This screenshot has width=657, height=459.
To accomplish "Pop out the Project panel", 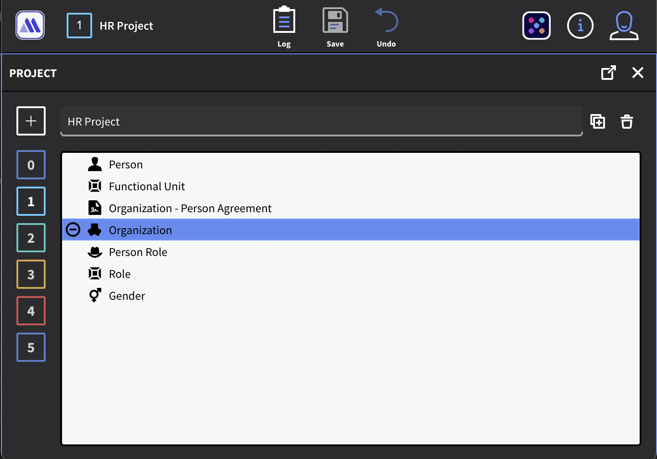I will point(608,73).
